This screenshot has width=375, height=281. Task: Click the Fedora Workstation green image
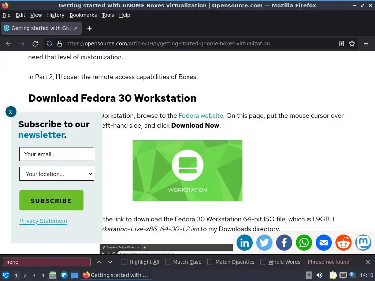[187, 171]
